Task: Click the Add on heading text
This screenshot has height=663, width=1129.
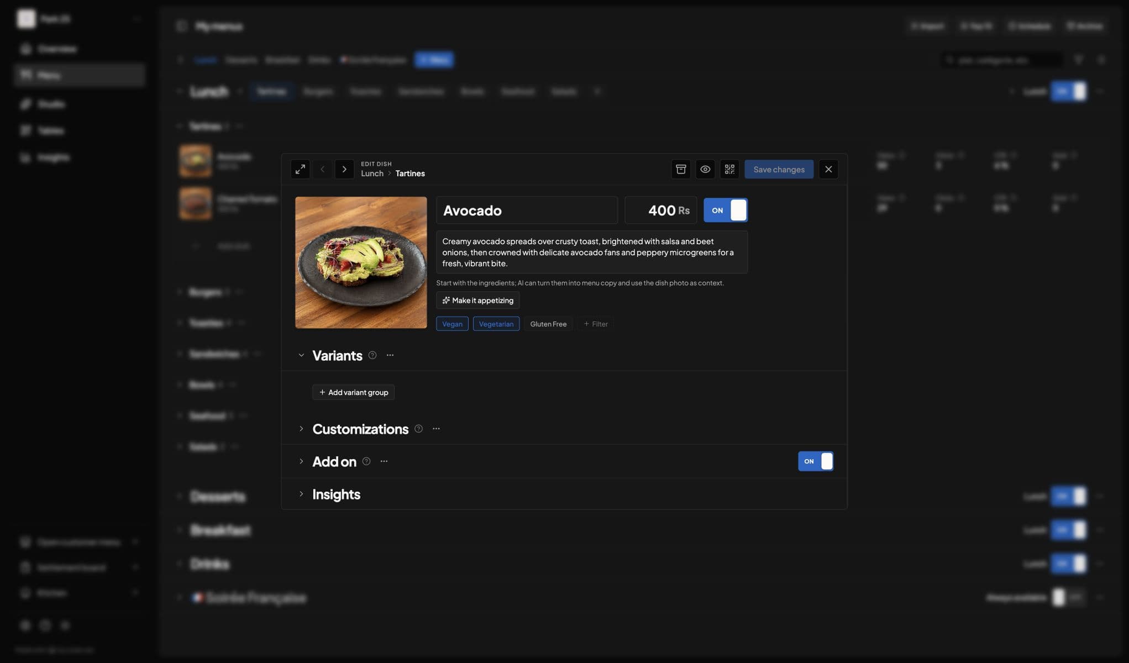Action: click(x=334, y=461)
